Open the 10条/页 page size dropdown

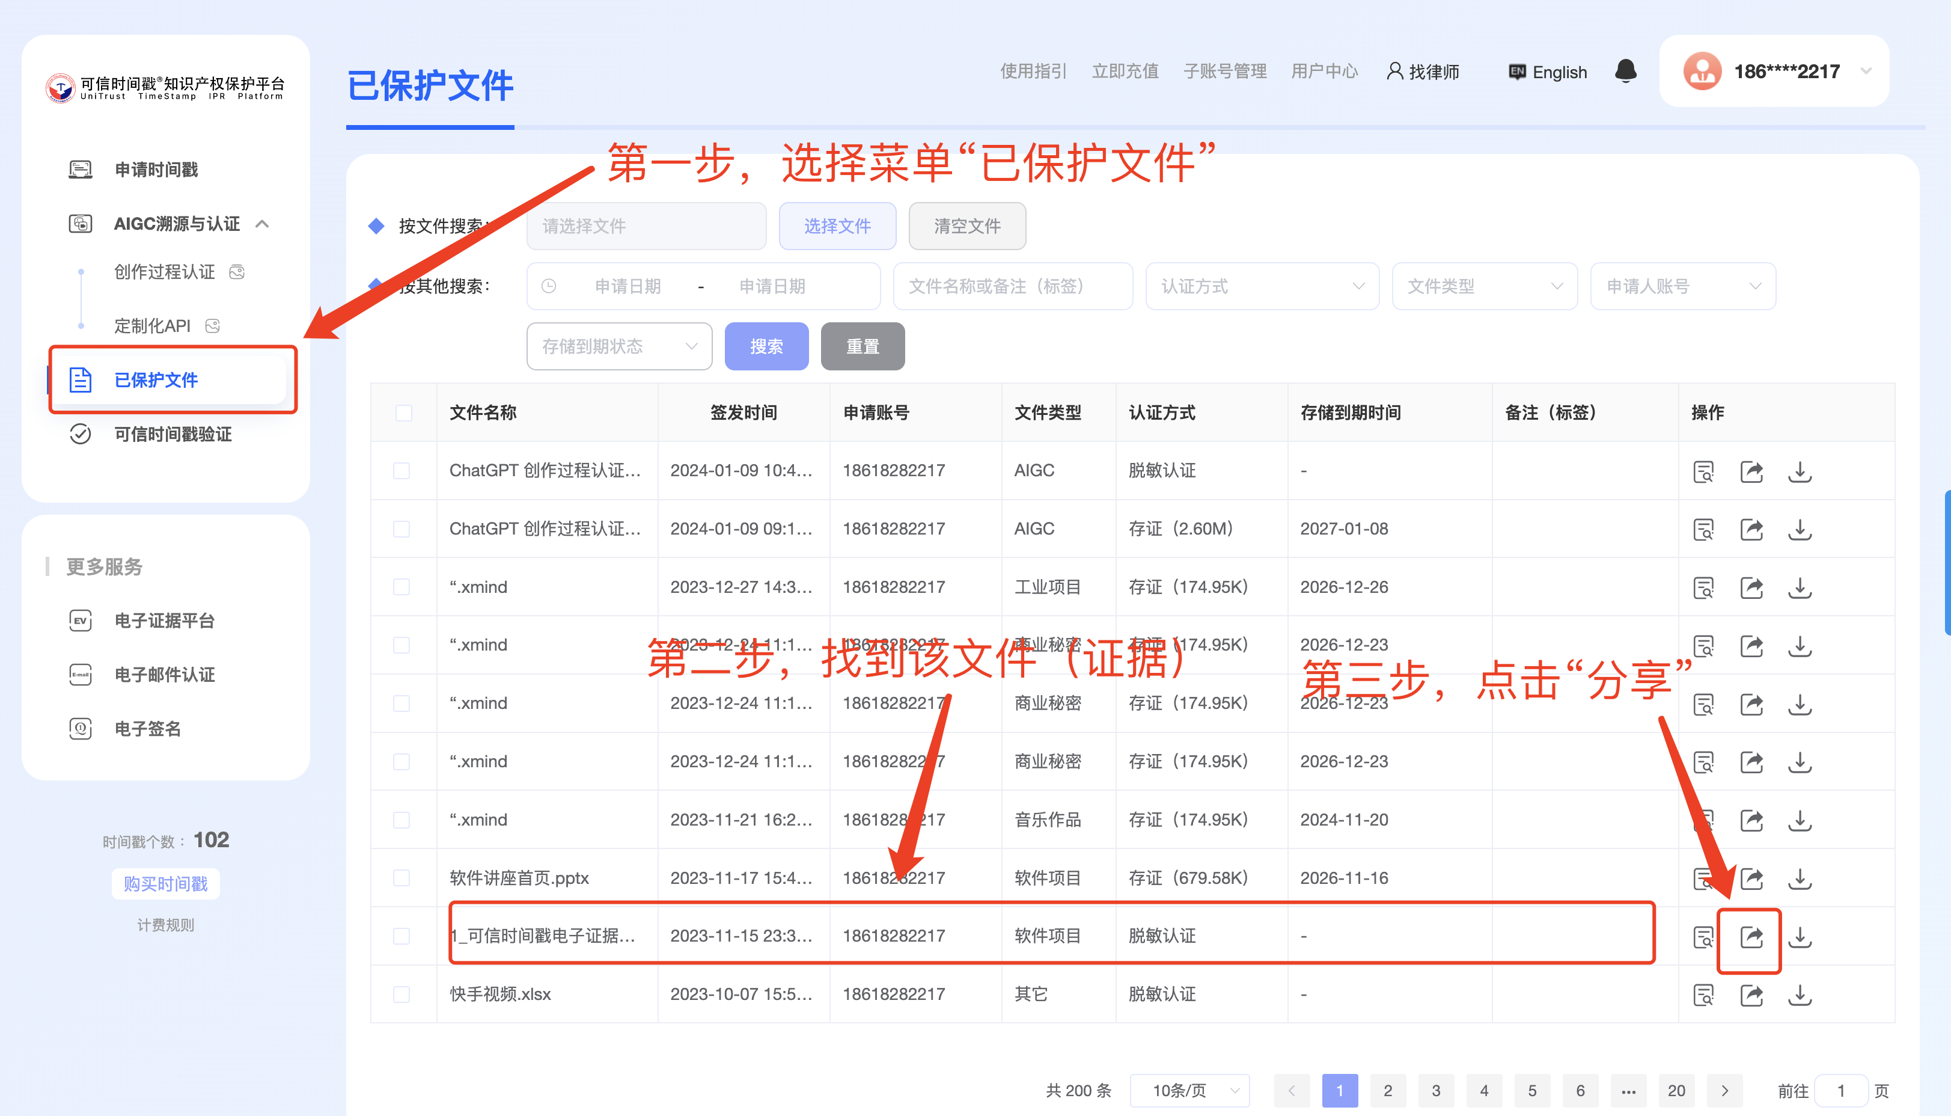pyautogui.click(x=1190, y=1090)
